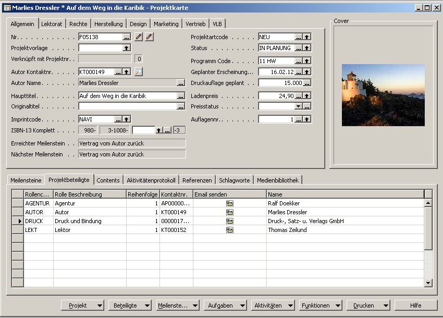Viewport: 443px width, 318px height.
Task: Click the email icon for Thomas Zeilund
Action: coord(230,230)
